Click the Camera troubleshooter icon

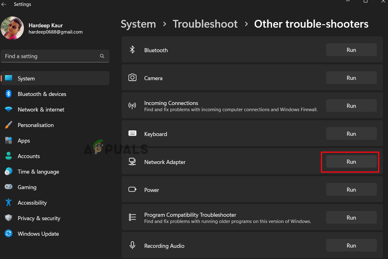click(132, 78)
